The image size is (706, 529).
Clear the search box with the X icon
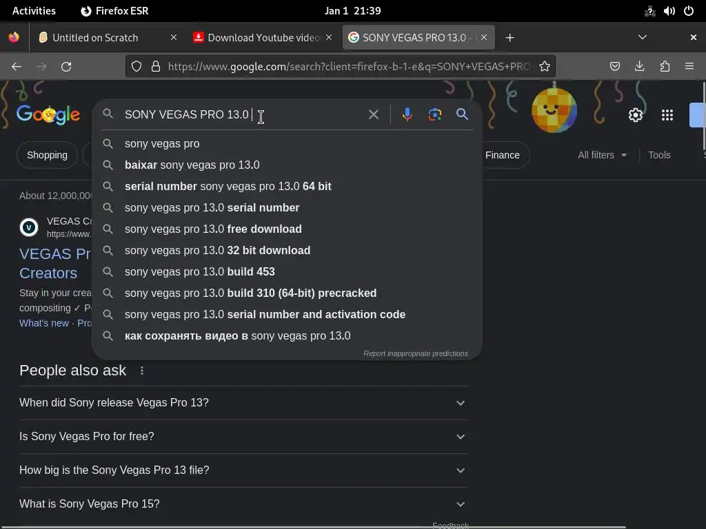click(373, 114)
